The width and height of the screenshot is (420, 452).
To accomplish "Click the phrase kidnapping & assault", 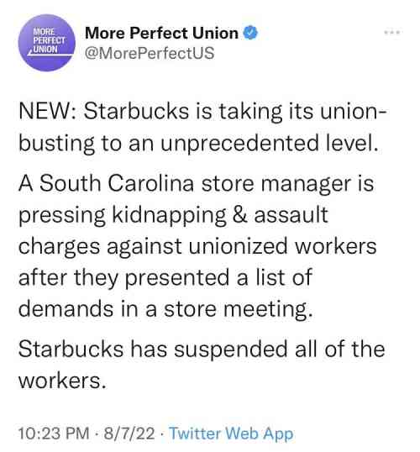I will (x=220, y=216).
